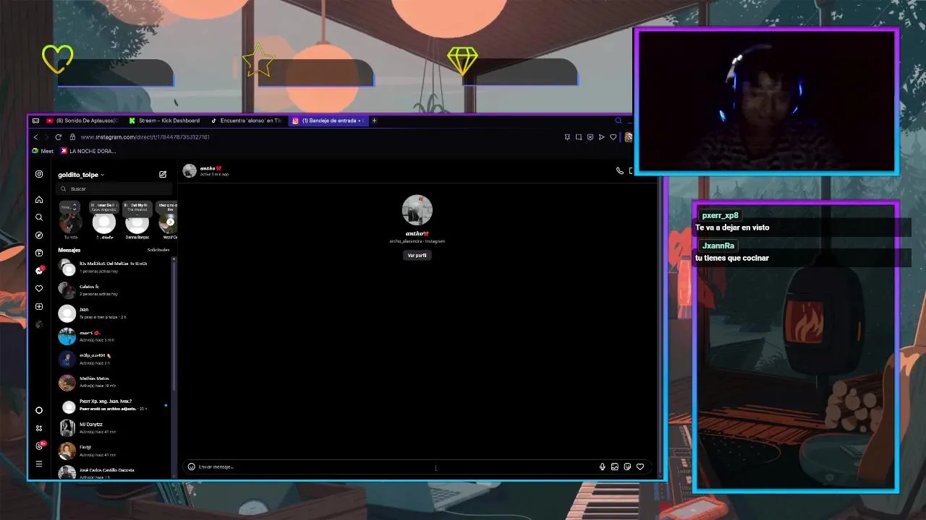This screenshot has width=926, height=520.
Task: Open unread Pxerr Xp group conversation
Action: coord(114,404)
